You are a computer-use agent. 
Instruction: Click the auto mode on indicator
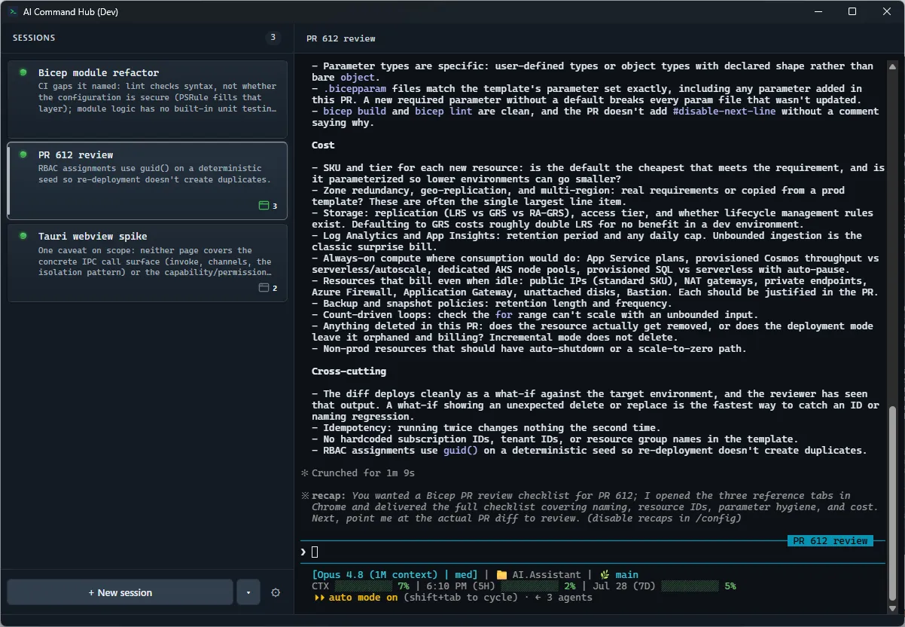pyautogui.click(x=356, y=598)
